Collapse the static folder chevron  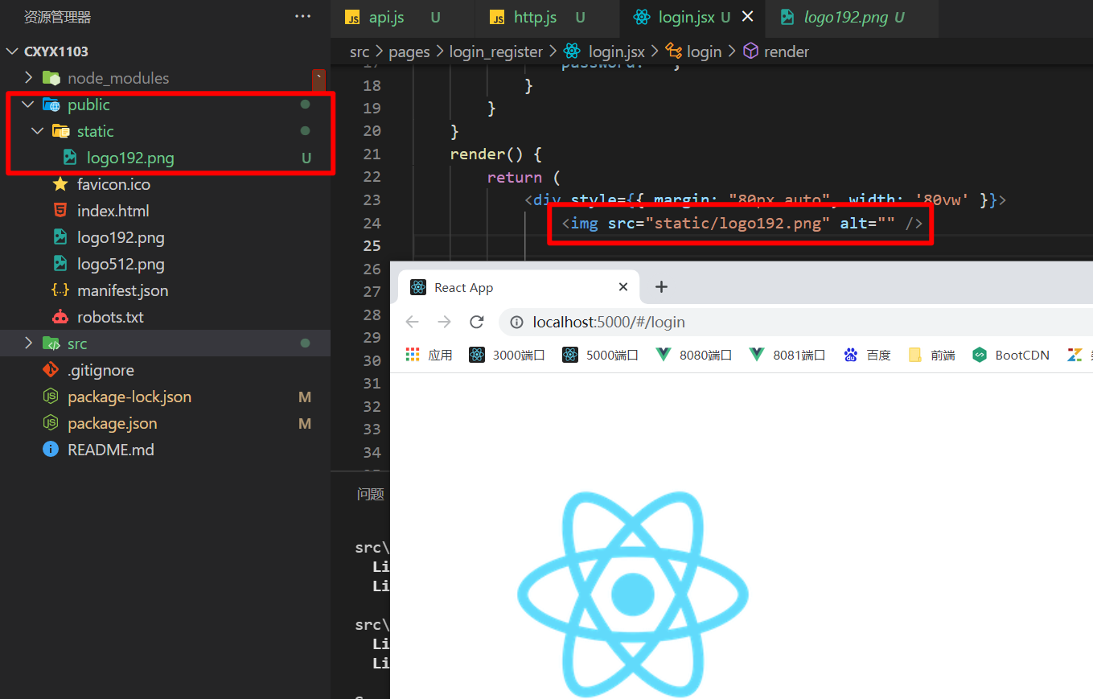tap(38, 131)
